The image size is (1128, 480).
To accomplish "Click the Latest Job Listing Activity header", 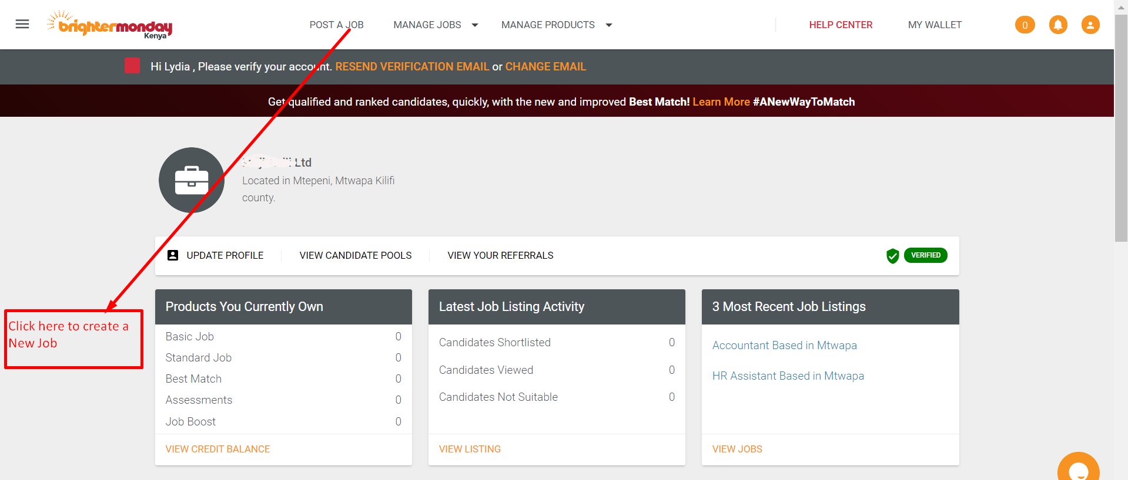I will tap(557, 306).
